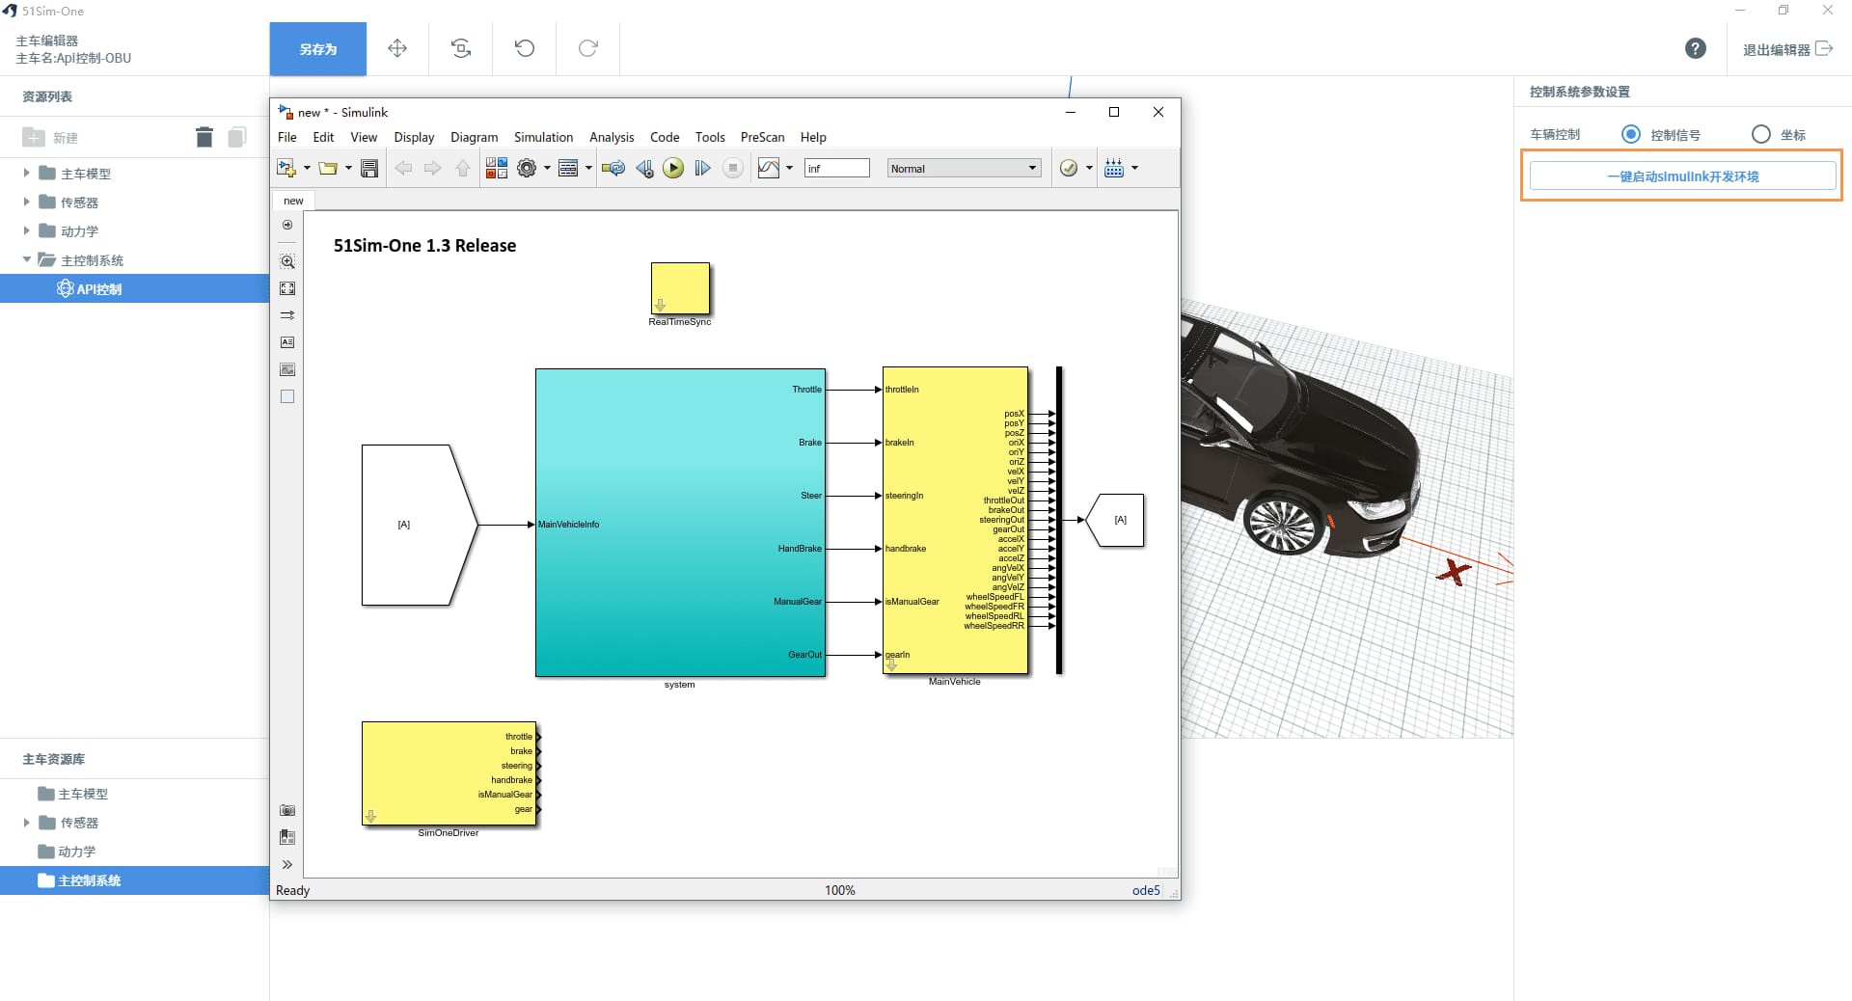Image resolution: width=1852 pixels, height=1001 pixels.
Task: Click the signal logging scope icon
Action: 769,168
